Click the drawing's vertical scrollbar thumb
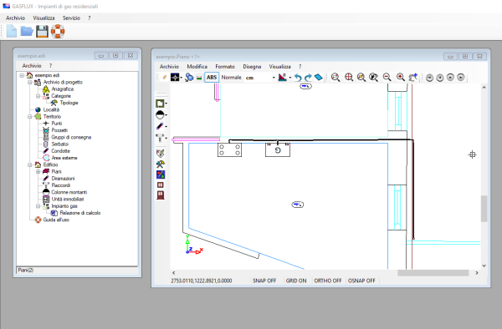This screenshot has width=502, height=329. point(484,208)
